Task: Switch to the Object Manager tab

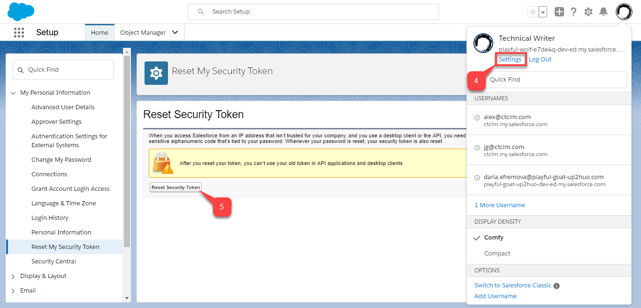Action: pos(143,32)
